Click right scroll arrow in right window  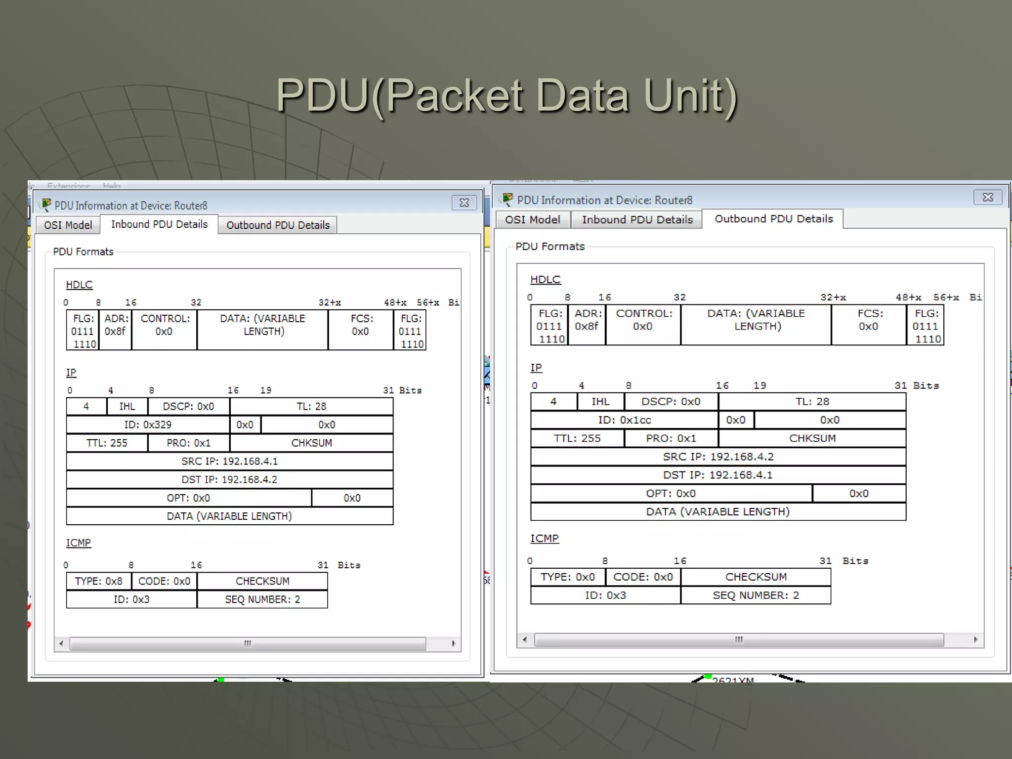(975, 639)
